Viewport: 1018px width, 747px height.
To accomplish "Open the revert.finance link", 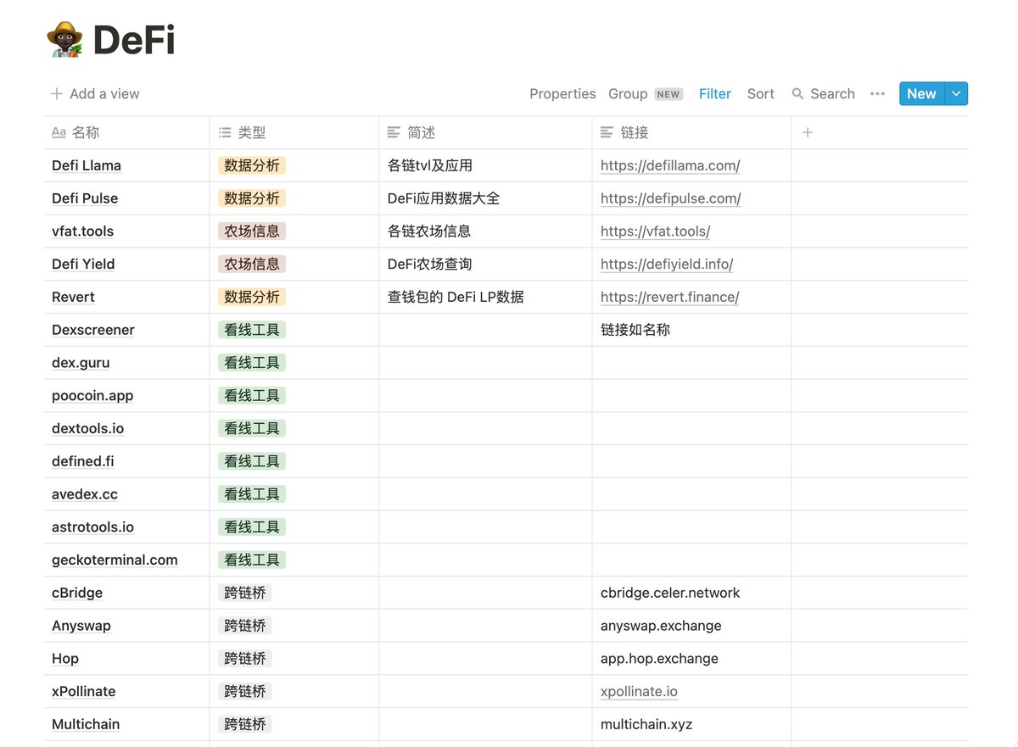I will click(x=669, y=298).
